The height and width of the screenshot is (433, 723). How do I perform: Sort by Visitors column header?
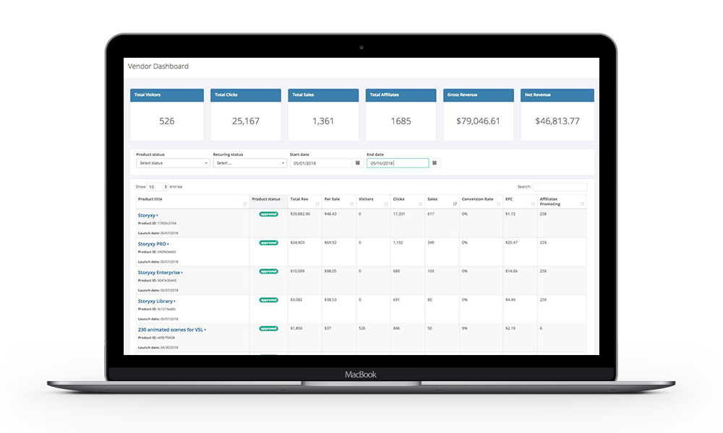(x=385, y=204)
